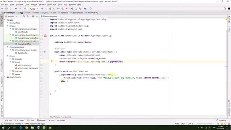Open the TODO tool window
The height and width of the screenshot is (130, 231).
tap(30, 120)
